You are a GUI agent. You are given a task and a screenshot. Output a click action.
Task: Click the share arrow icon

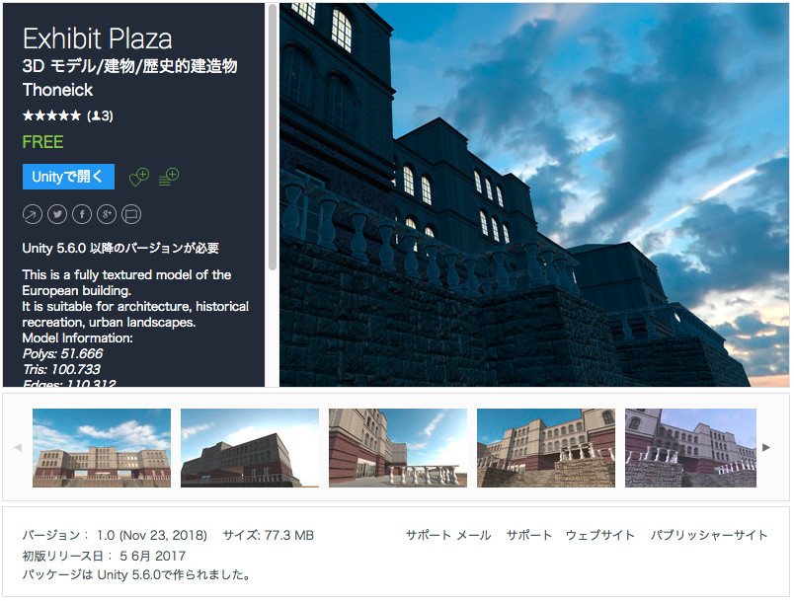(33, 214)
